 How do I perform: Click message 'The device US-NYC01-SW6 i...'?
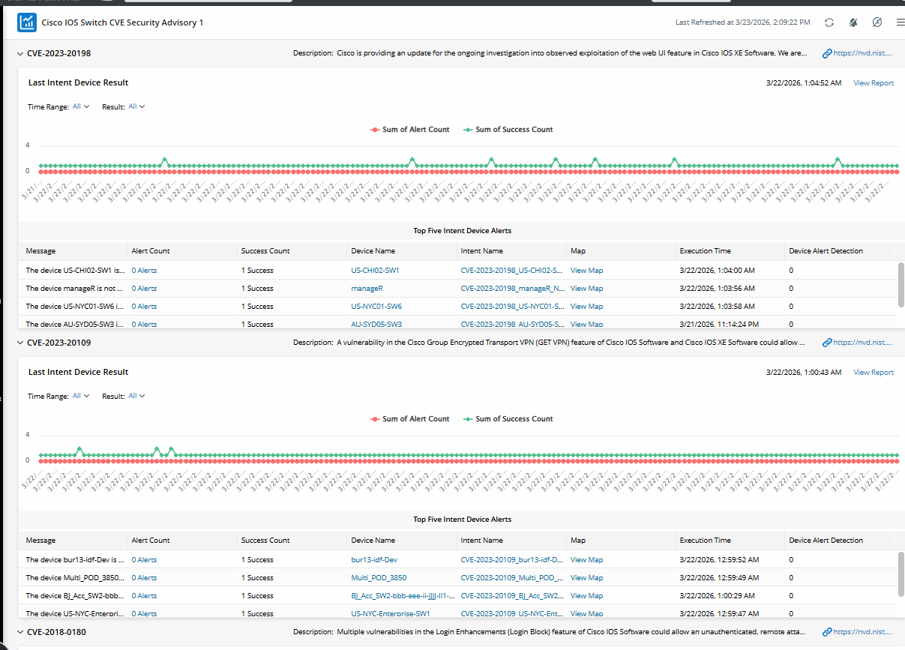tap(76, 307)
